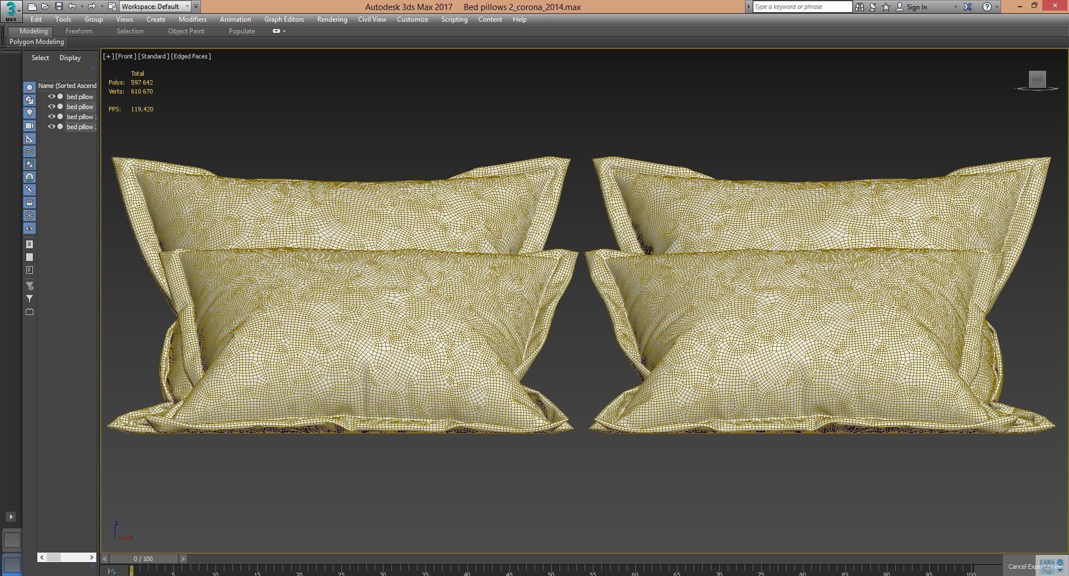1069x576 pixels.
Task: Open the Modifiers menu
Action: (193, 19)
